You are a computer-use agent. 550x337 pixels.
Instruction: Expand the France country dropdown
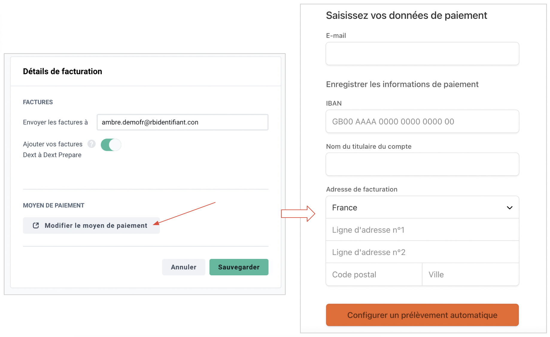pyautogui.click(x=422, y=207)
